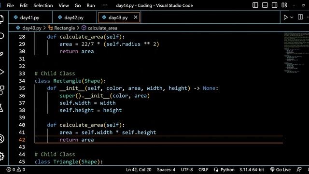Click '# Child Class' comment on line 44
Viewport: 309px width, 174px height.
55,154
